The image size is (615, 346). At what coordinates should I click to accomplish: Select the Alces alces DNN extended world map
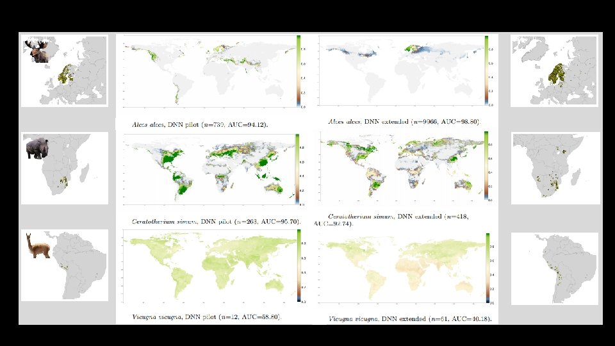coord(400,70)
